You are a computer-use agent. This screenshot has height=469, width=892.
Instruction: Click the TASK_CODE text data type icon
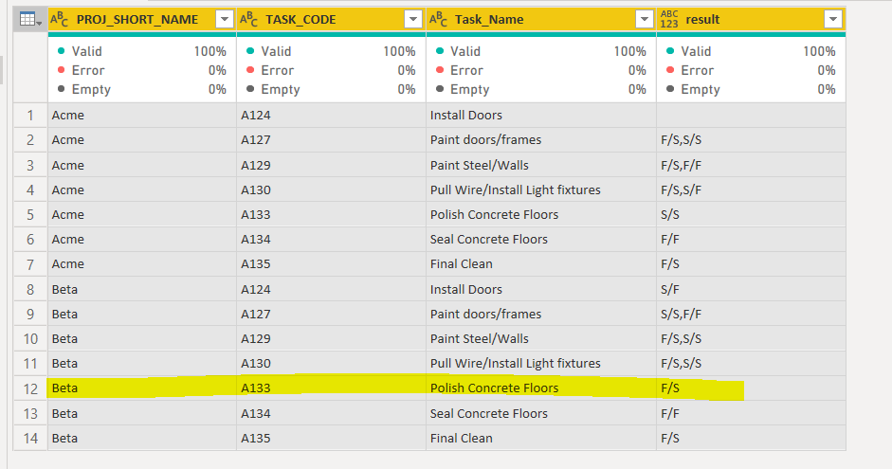(x=248, y=19)
